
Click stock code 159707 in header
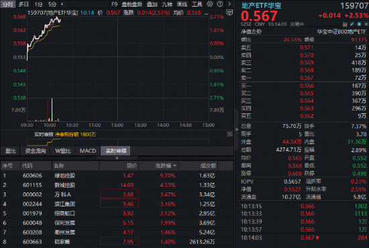354,6
